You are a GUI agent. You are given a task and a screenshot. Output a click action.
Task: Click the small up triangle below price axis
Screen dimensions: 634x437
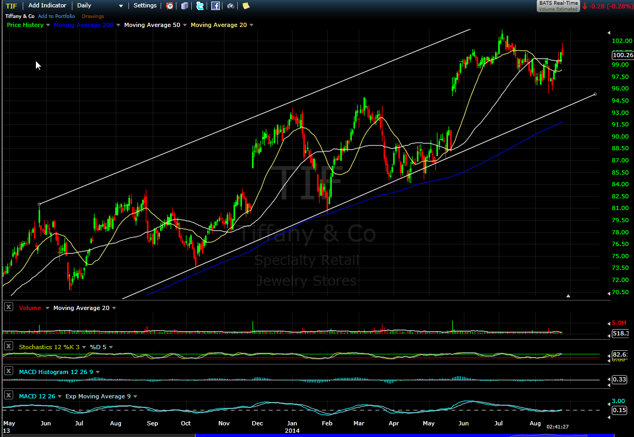568,296
